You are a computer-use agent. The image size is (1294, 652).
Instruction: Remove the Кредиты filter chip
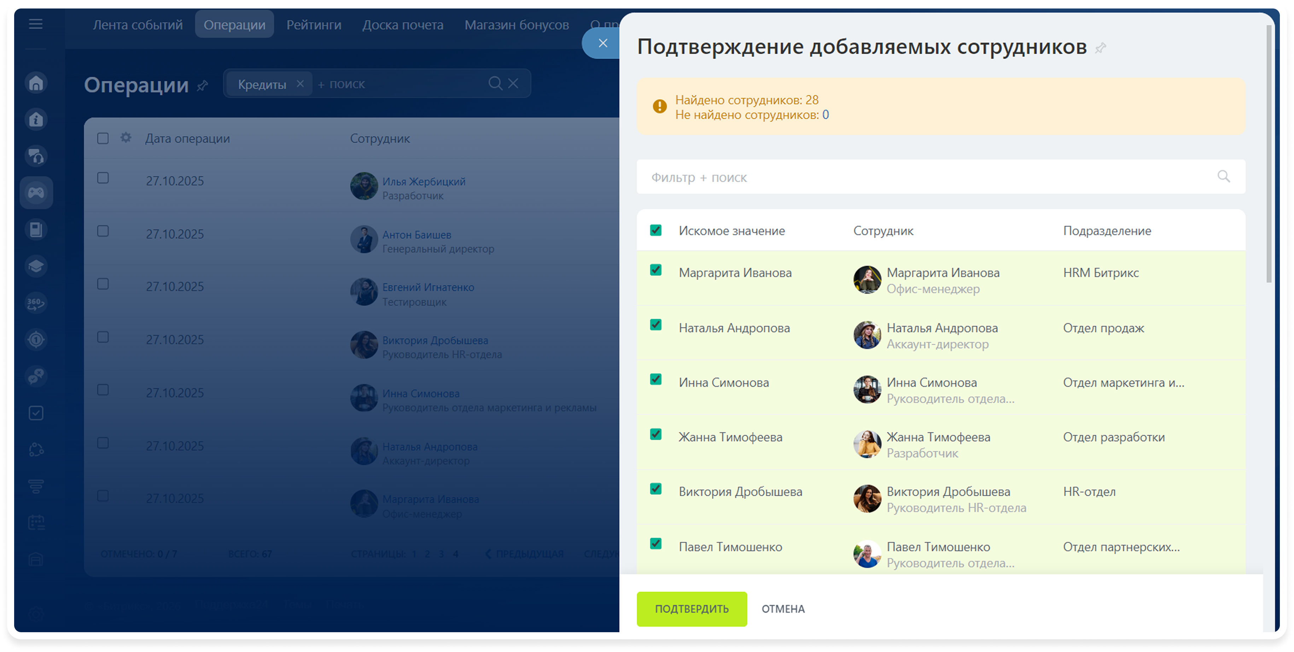300,84
